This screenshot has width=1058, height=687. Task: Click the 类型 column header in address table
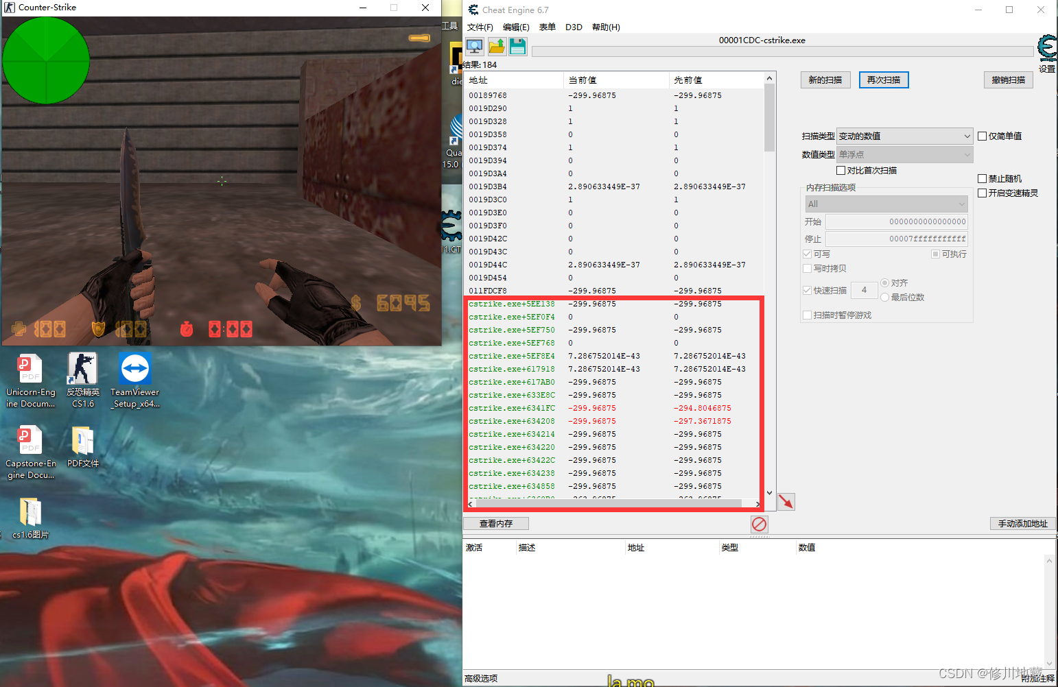(x=757, y=548)
